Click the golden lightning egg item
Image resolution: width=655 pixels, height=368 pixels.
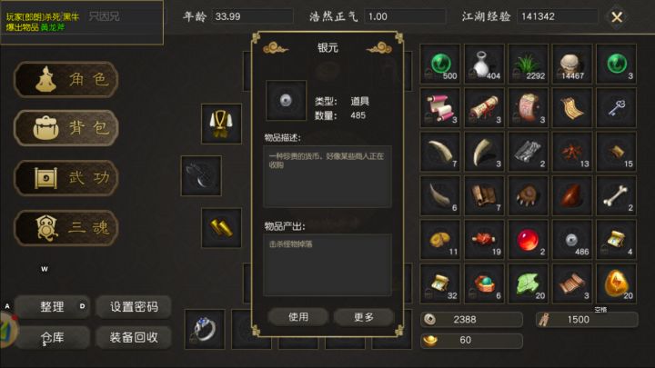[x=616, y=283]
